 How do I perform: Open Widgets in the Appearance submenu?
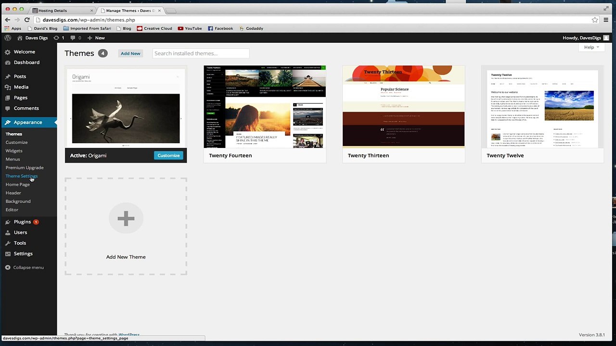(14, 151)
